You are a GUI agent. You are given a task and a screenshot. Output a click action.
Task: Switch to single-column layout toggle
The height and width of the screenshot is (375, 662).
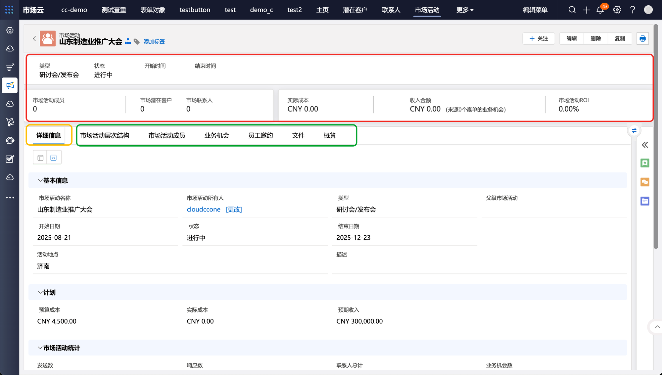[x=40, y=158]
